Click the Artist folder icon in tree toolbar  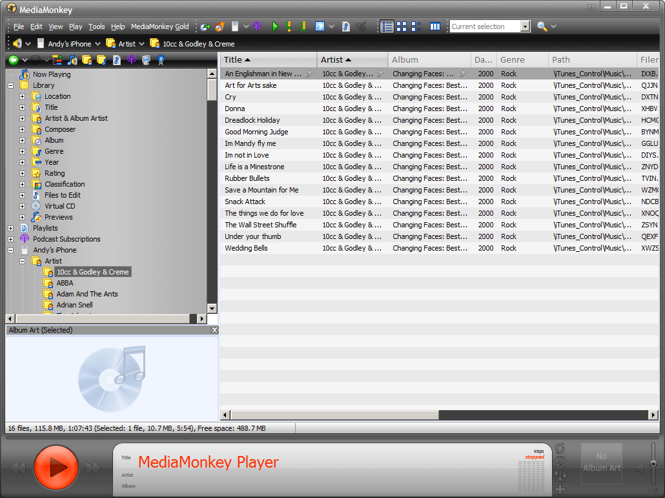[x=87, y=60]
